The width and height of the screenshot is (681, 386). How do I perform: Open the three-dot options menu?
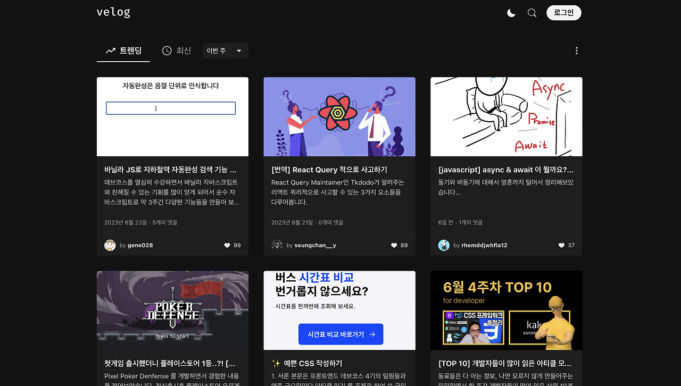click(x=576, y=50)
